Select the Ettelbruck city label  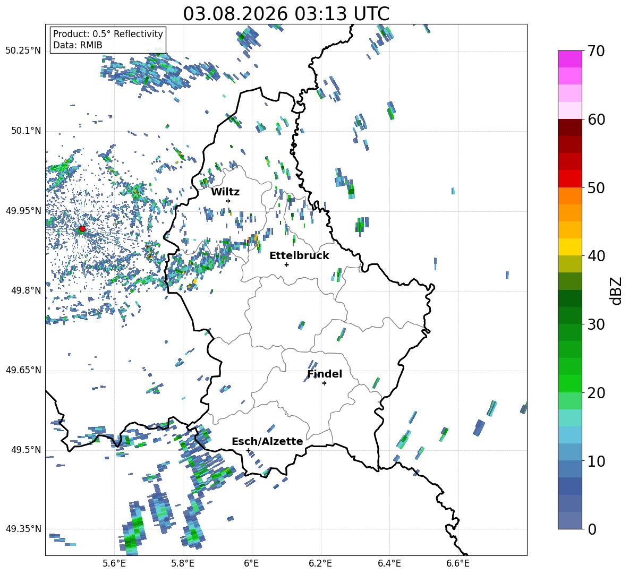click(299, 256)
